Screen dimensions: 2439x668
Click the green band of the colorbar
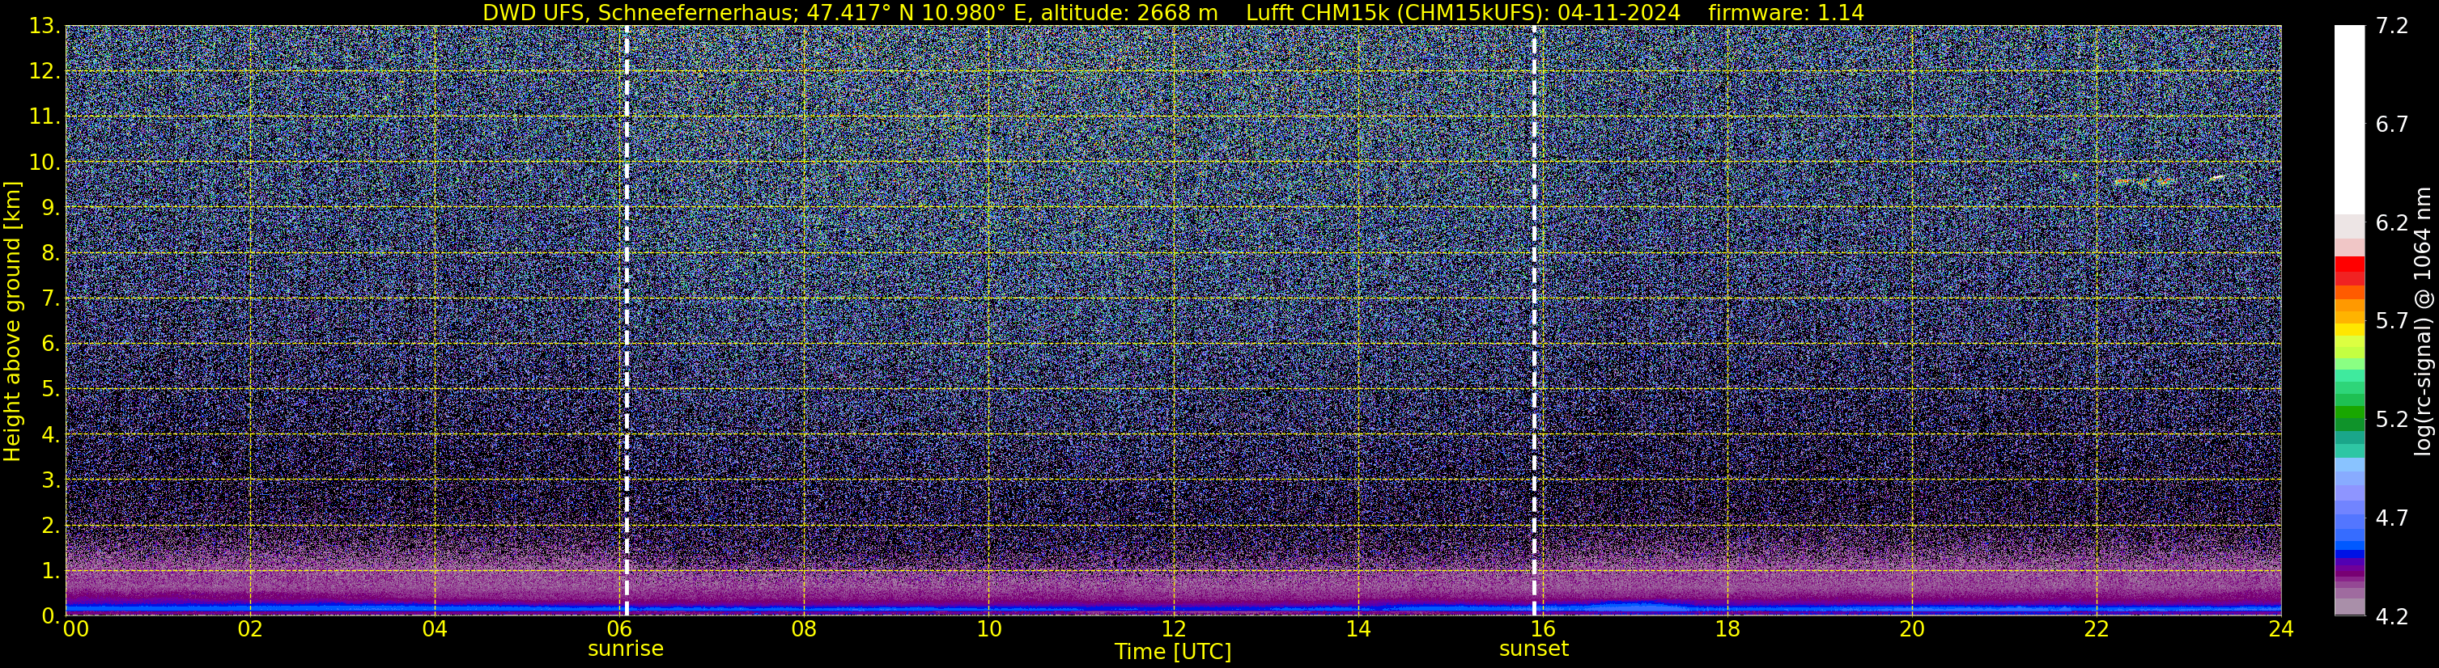[x=2349, y=413]
